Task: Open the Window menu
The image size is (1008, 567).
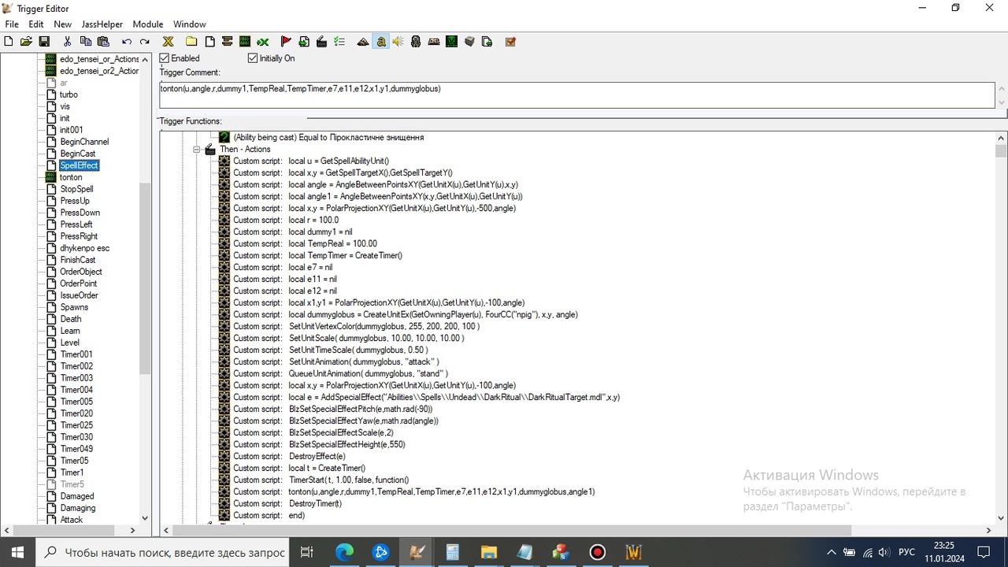Action: [189, 24]
